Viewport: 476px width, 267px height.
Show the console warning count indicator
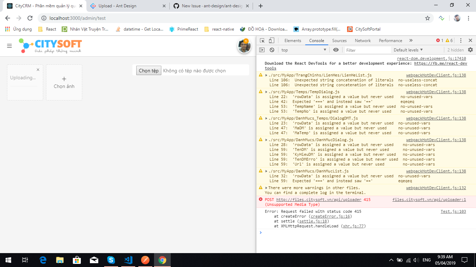pyautogui.click(x=449, y=41)
